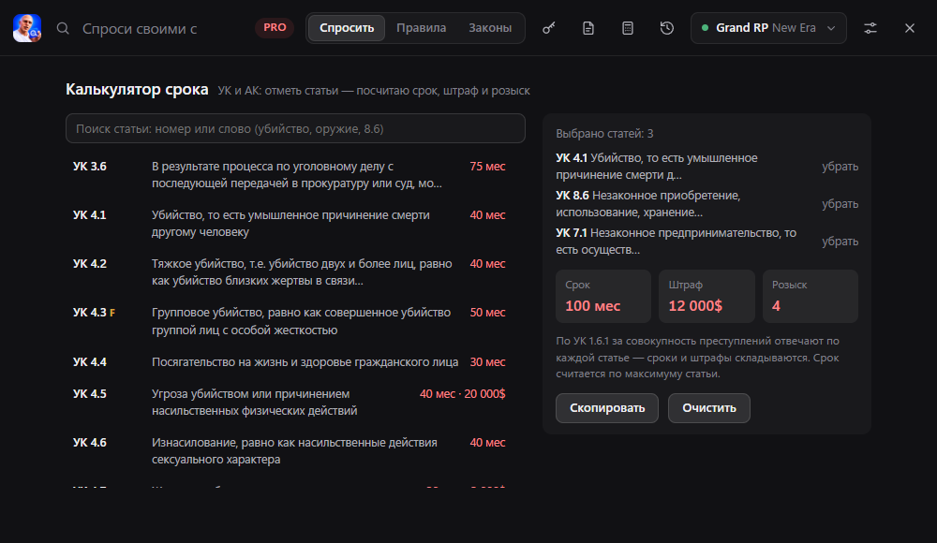937x543 pixels.
Task: Click the Калькулятор срока heading
Action: tap(137, 90)
